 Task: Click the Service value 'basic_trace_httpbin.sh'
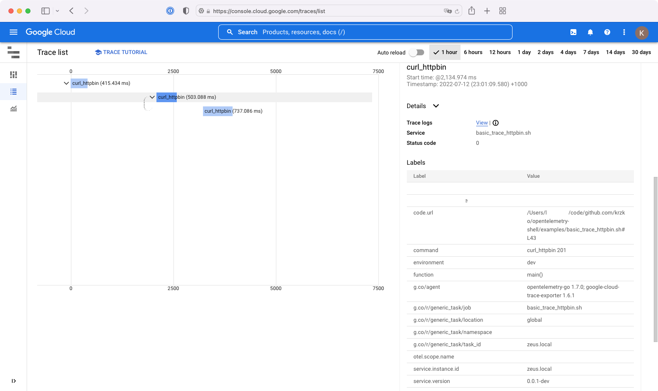503,133
